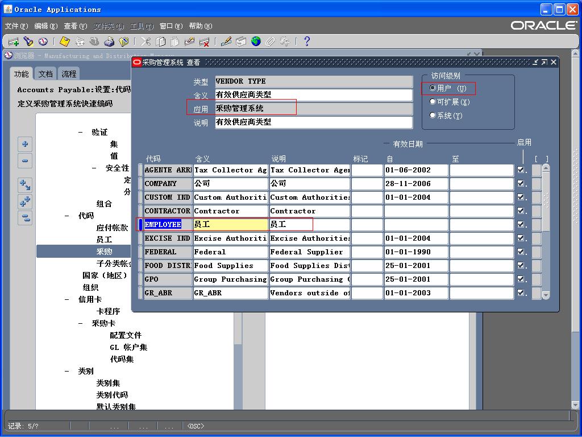
Task: Click scroll up arrow of codes table
Action: 546,168
